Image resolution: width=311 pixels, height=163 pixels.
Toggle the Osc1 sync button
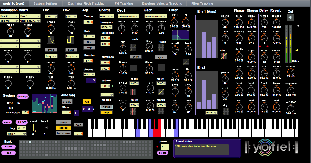[136, 57]
